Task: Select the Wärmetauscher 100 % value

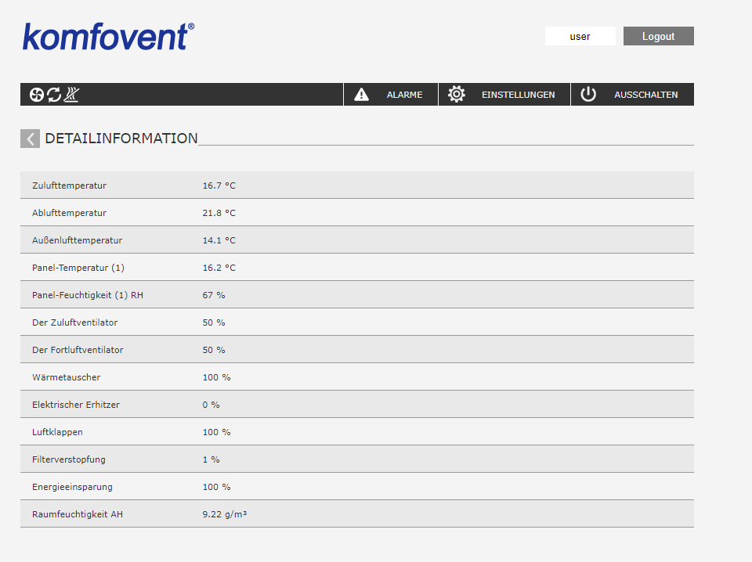Action: [x=216, y=377]
